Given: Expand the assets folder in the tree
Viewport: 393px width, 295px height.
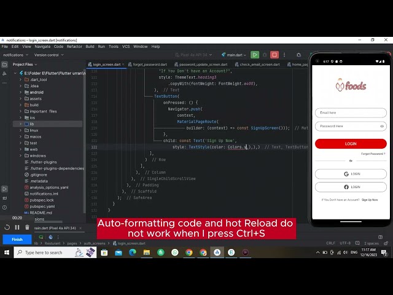Looking at the screenshot, I should 20,98.
